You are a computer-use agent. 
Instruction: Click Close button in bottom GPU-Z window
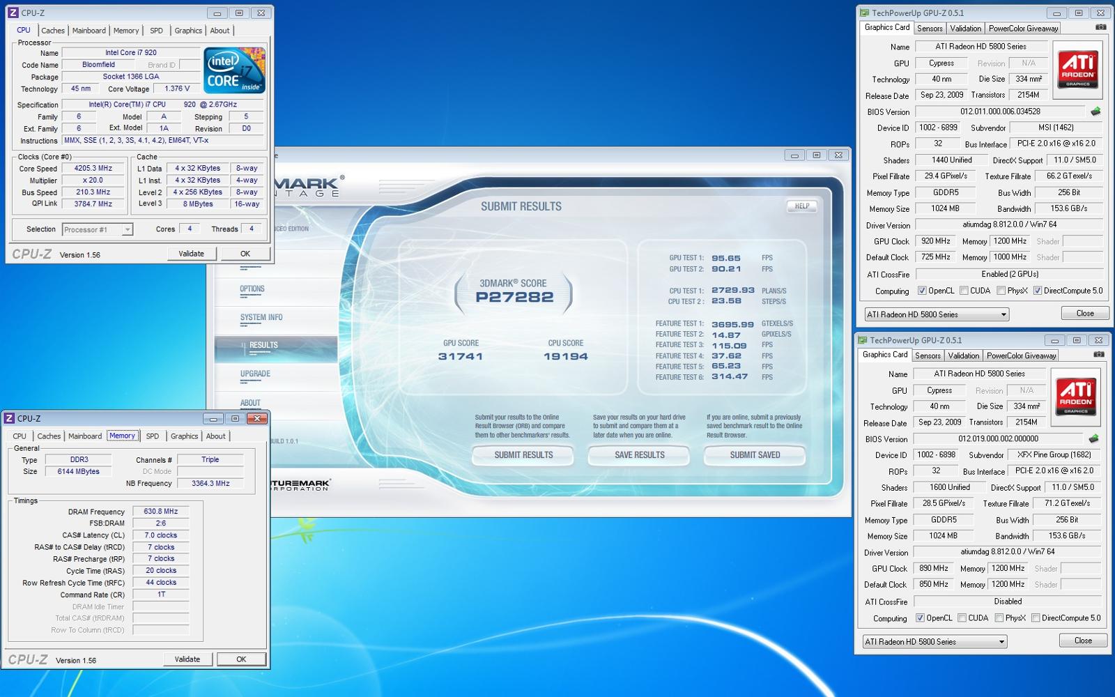(x=1083, y=641)
